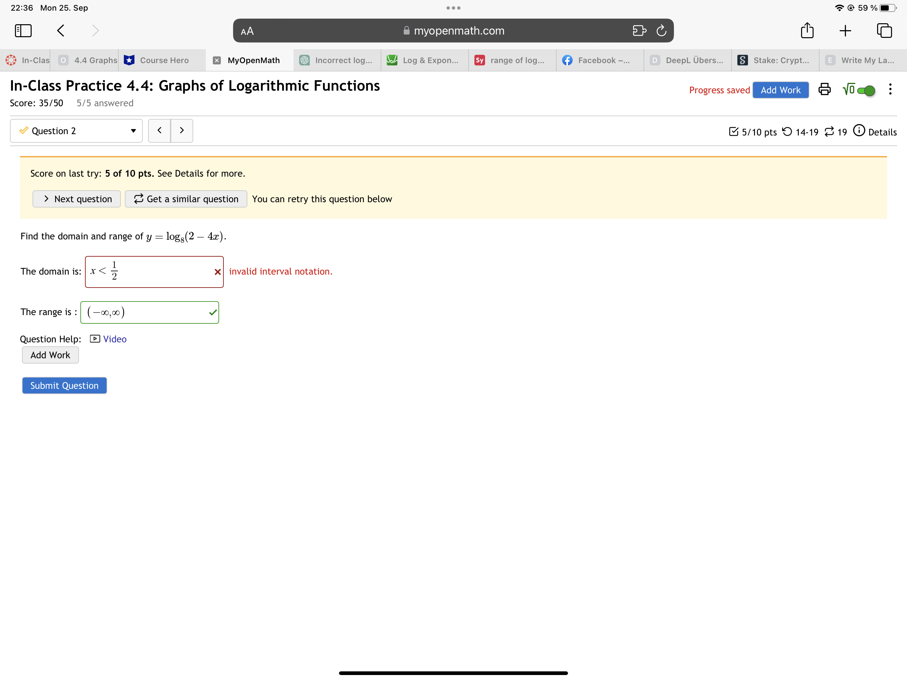907x680 pixels.
Task: Open the three-dot more options menu
Action: (x=890, y=89)
